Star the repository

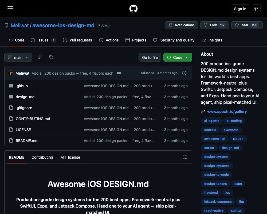click(x=247, y=25)
